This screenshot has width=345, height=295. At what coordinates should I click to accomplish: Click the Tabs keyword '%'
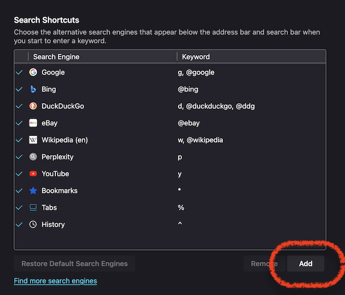coord(181,208)
